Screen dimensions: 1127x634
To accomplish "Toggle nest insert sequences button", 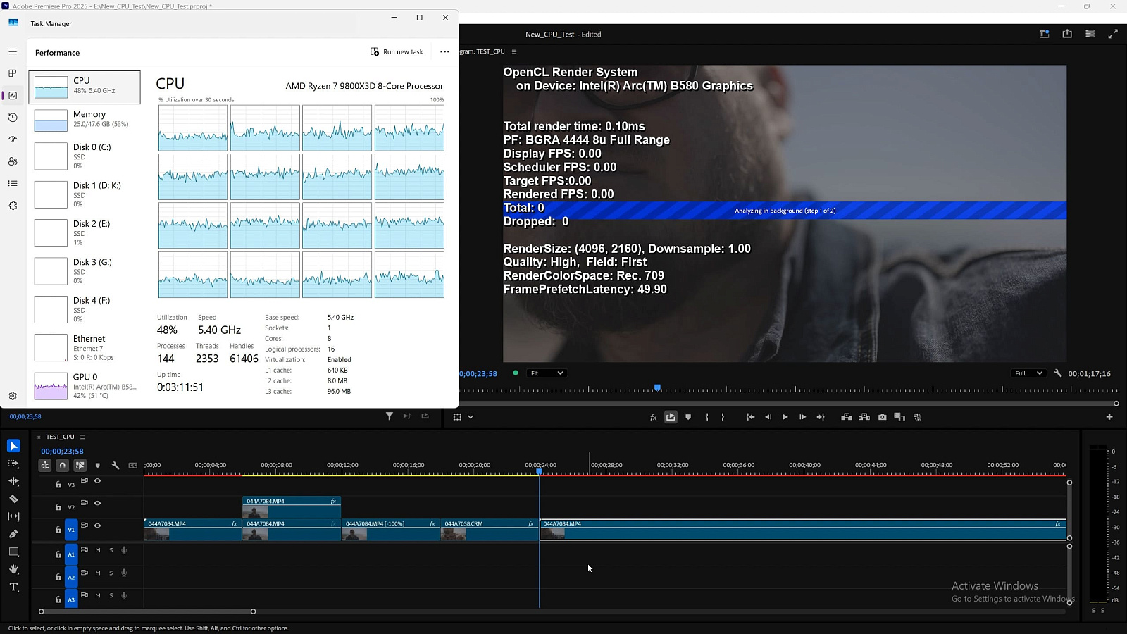I will pyautogui.click(x=44, y=466).
